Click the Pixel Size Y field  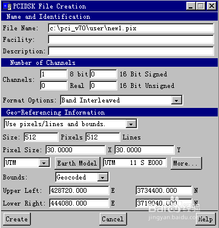tap(145, 150)
